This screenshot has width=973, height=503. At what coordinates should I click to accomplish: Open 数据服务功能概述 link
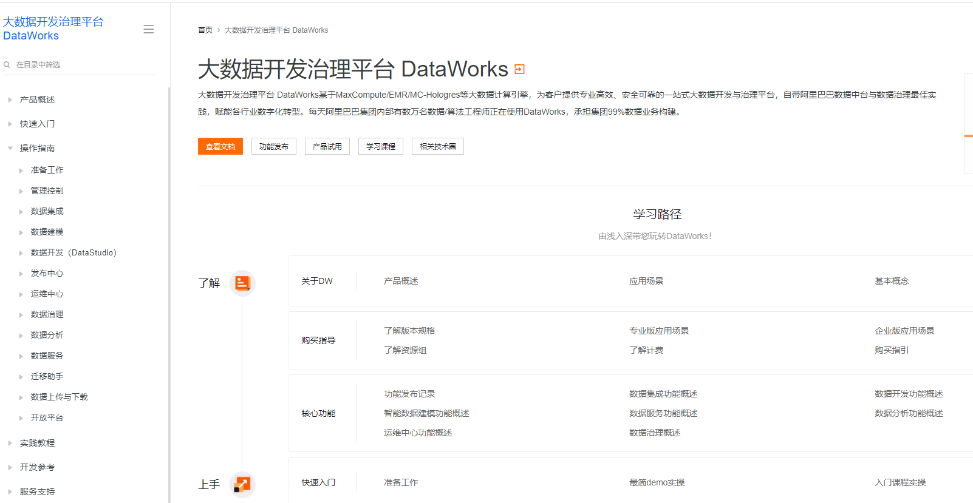coord(663,413)
